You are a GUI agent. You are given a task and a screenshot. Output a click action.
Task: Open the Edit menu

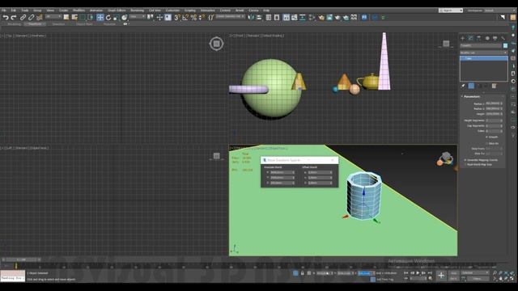click(x=14, y=11)
